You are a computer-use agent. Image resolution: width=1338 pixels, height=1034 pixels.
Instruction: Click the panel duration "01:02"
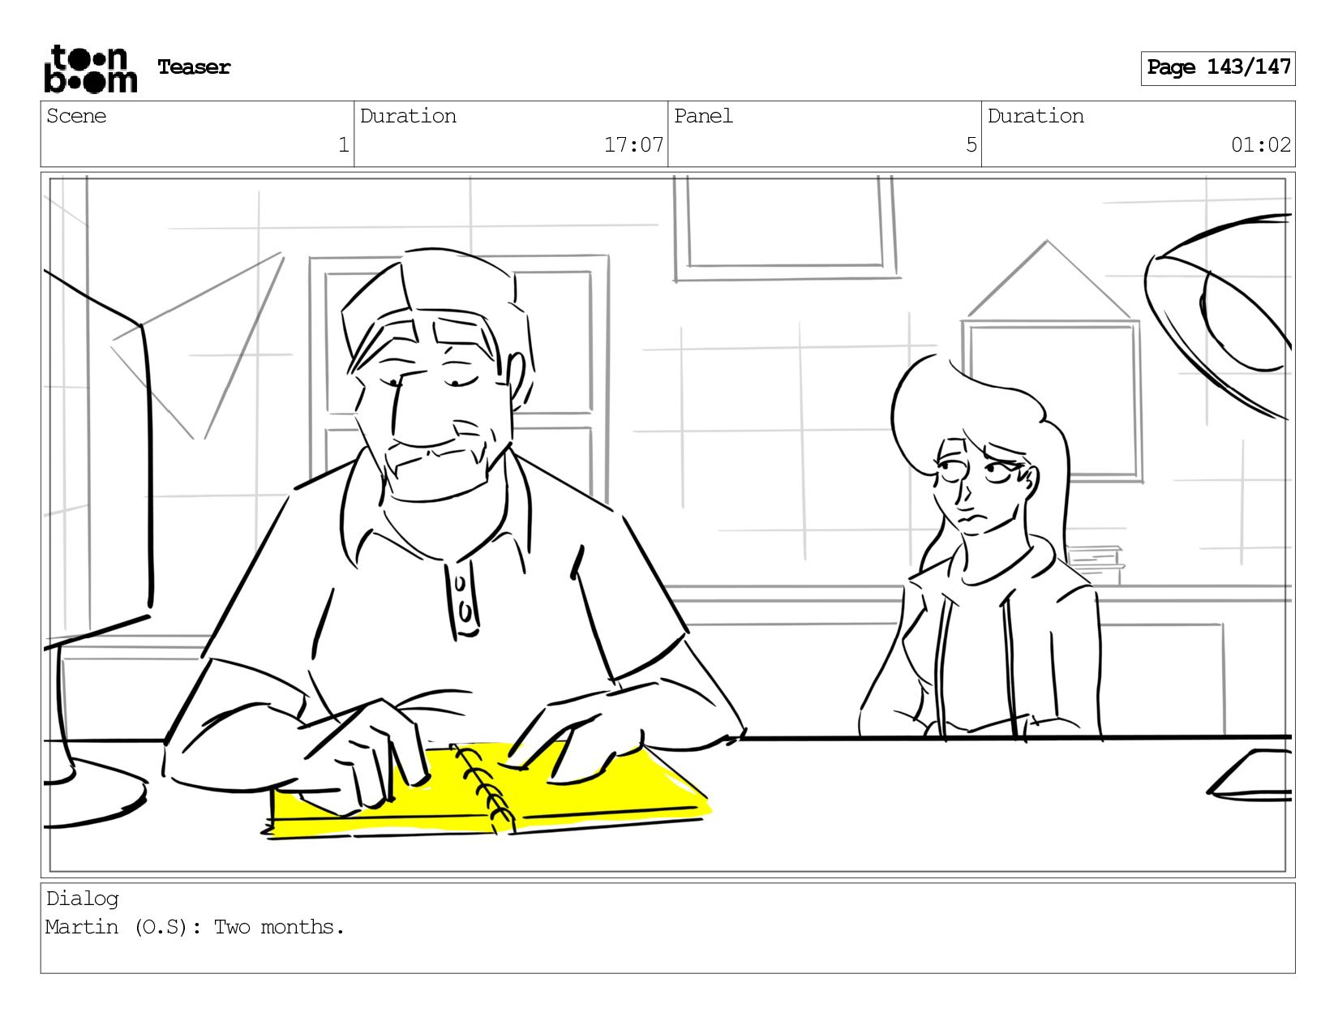[x=1261, y=145]
